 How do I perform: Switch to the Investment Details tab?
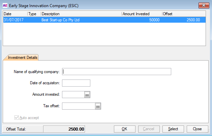tap(21, 58)
